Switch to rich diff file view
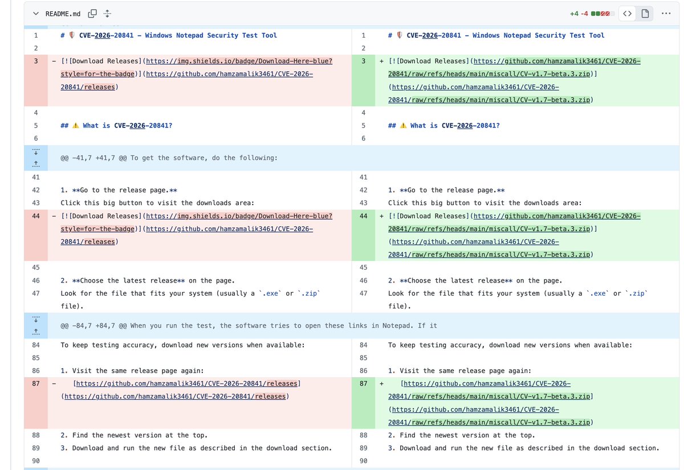684x470 pixels. tap(645, 13)
